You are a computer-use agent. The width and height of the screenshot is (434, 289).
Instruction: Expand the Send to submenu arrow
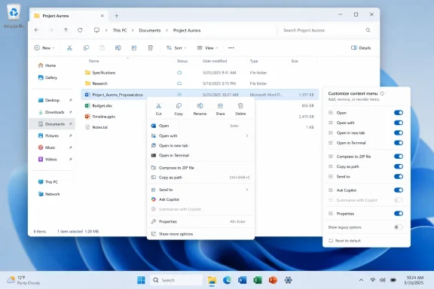(247, 190)
